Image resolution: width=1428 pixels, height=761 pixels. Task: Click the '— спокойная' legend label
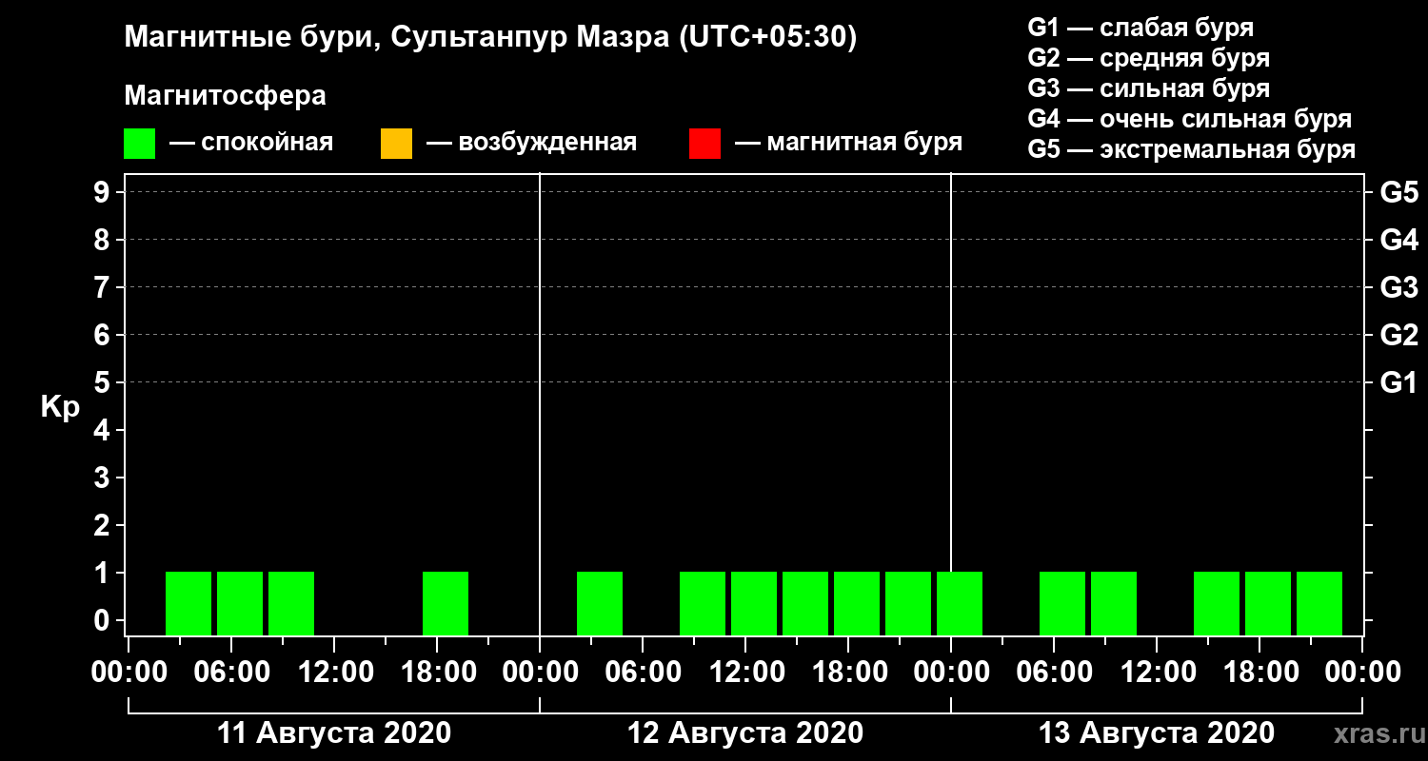pyautogui.click(x=251, y=143)
